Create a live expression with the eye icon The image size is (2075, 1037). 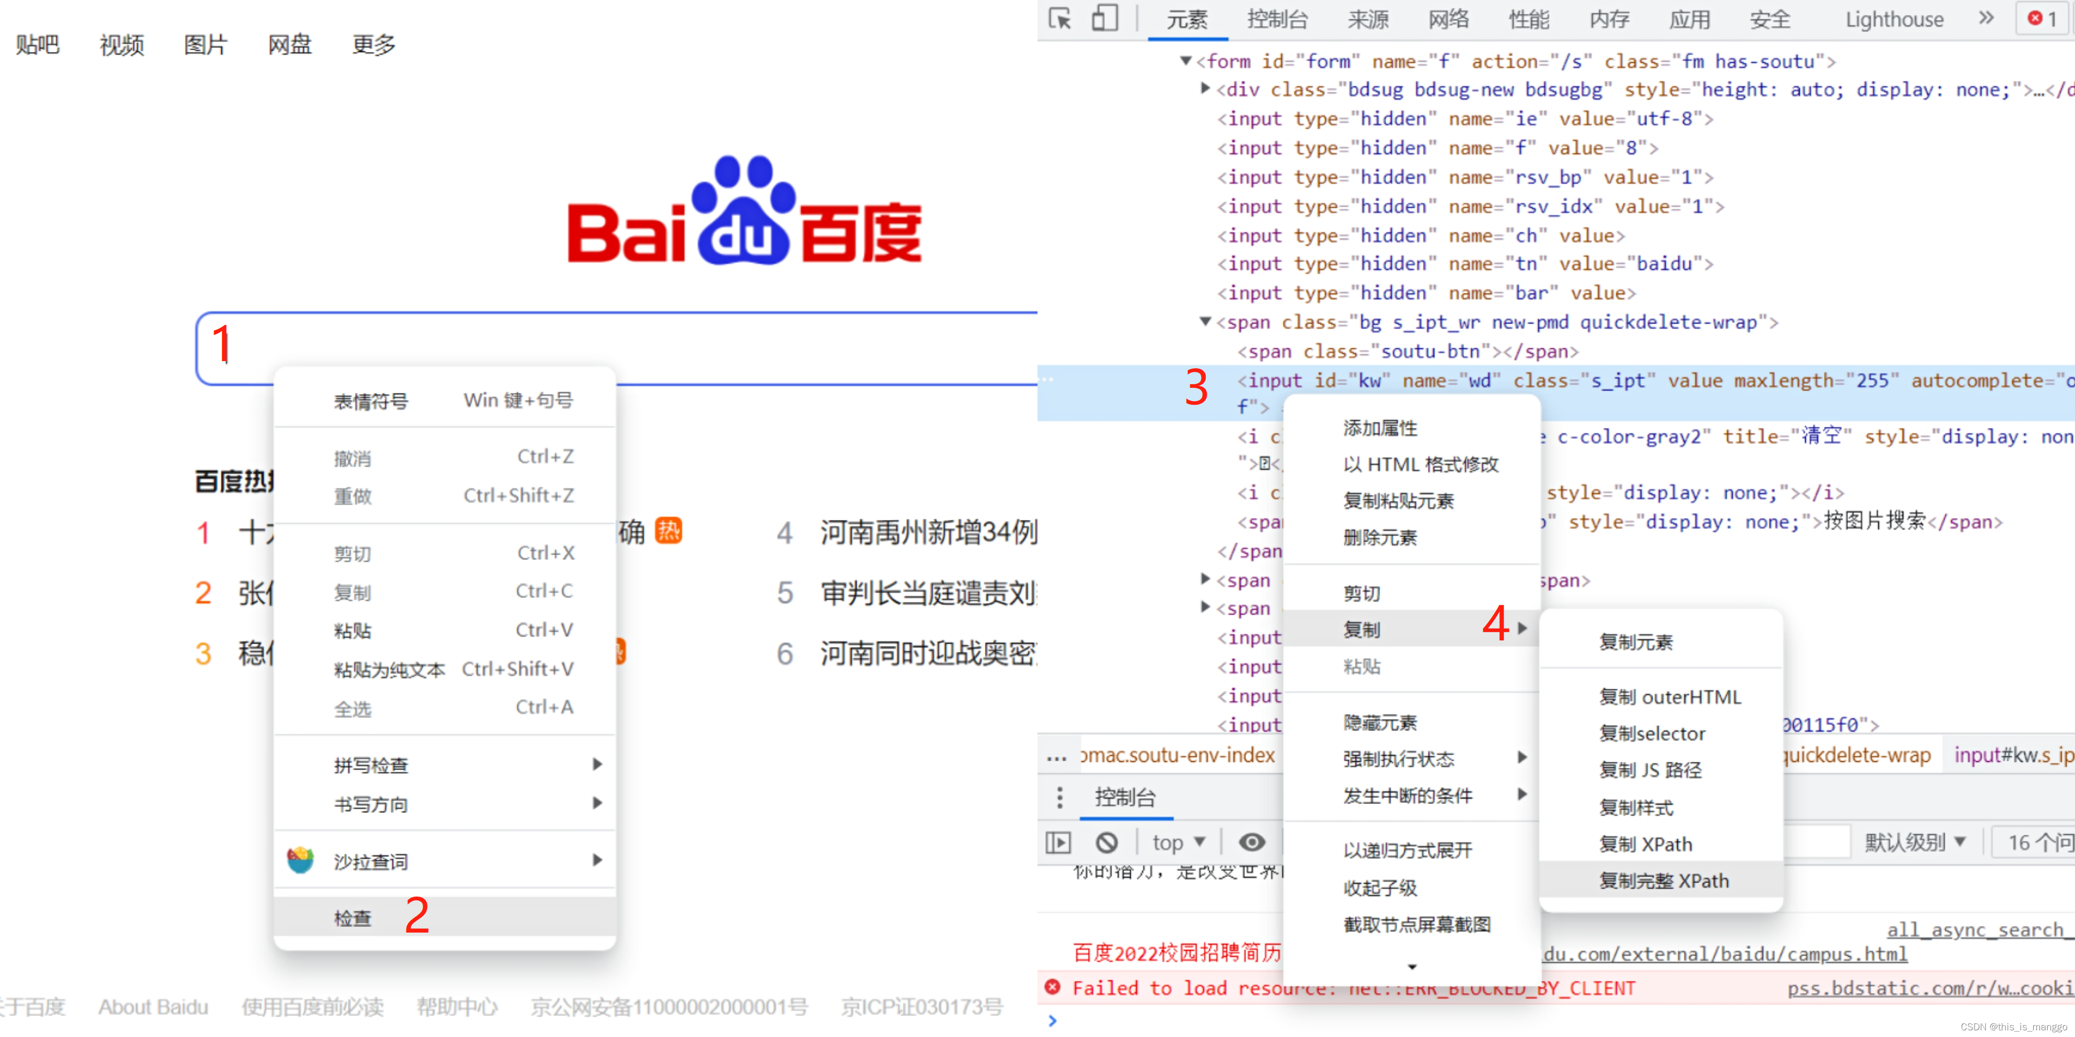click(x=1251, y=842)
